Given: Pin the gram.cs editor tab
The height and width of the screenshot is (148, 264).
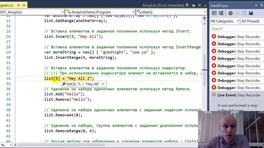Looking at the screenshot, I should [18, 5].
